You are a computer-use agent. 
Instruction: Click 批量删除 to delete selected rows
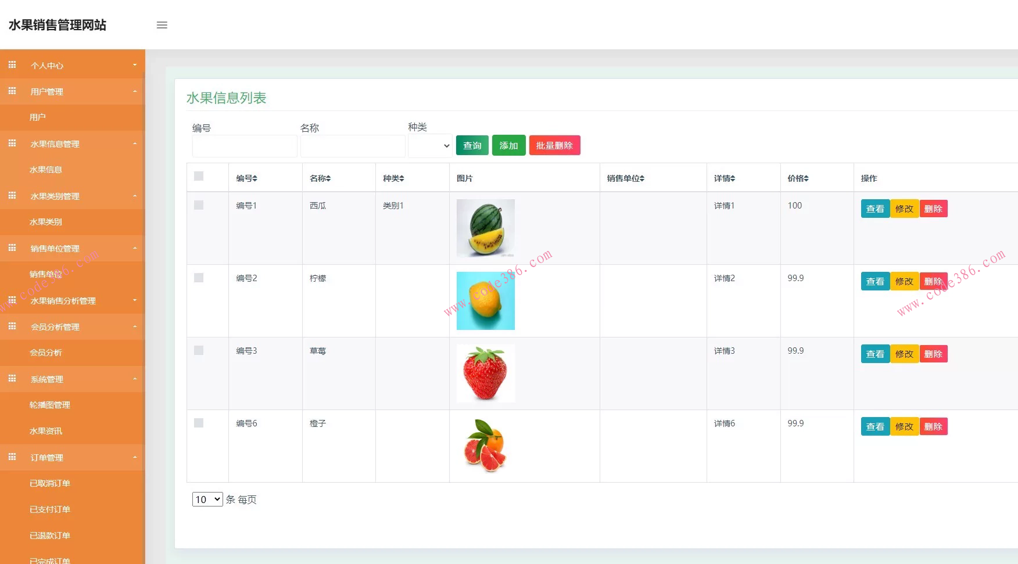tap(554, 145)
